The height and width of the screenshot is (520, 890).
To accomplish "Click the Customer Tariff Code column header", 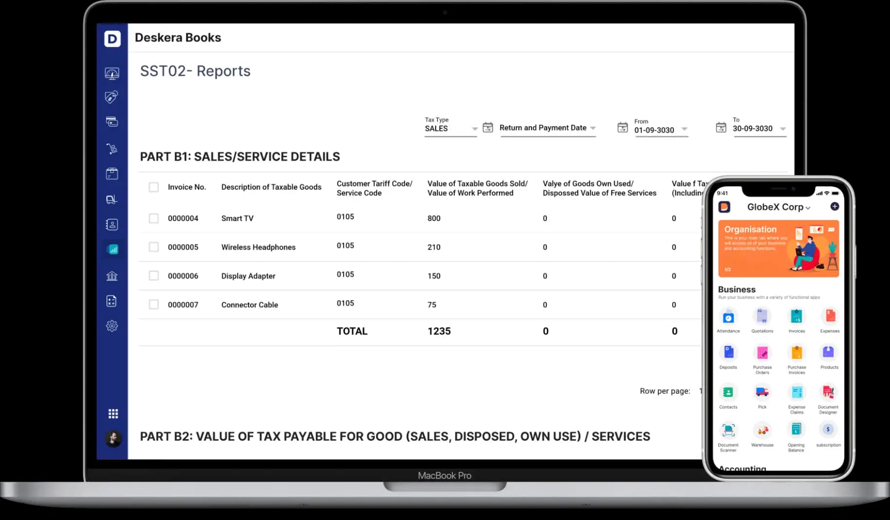I will (374, 188).
